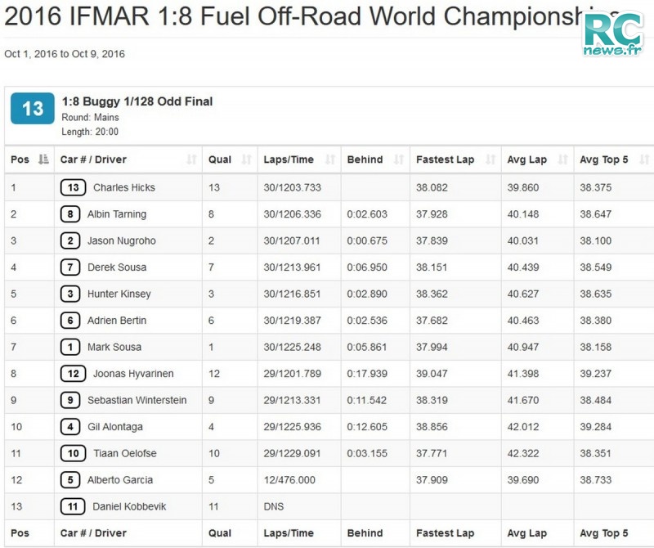Sort by Laps/Time column arrows
This screenshot has width=654, height=548.
pos(331,159)
